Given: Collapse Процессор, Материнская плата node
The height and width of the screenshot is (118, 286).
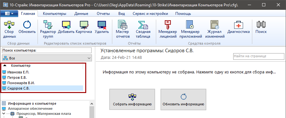Looking at the screenshot, I should [x=3, y=114].
